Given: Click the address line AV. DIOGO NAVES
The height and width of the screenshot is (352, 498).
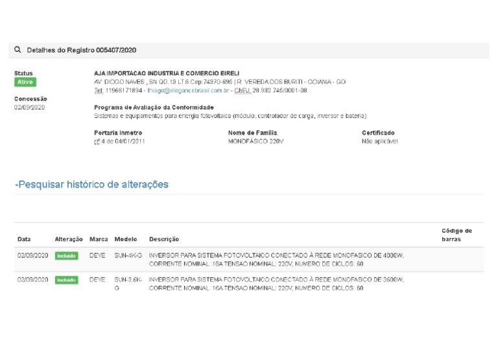Looking at the screenshot, I should point(220,82).
